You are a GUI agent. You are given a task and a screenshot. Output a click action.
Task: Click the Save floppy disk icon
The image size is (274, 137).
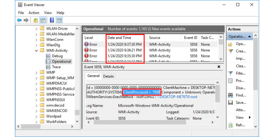230,103
